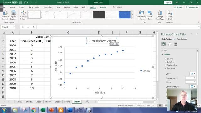201x113 pixels.
Task: Click Switch Row/Column button
Action: pyautogui.click(x=141, y=15)
